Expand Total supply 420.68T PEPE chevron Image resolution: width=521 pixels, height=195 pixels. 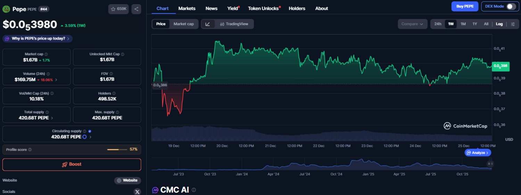pos(52,118)
